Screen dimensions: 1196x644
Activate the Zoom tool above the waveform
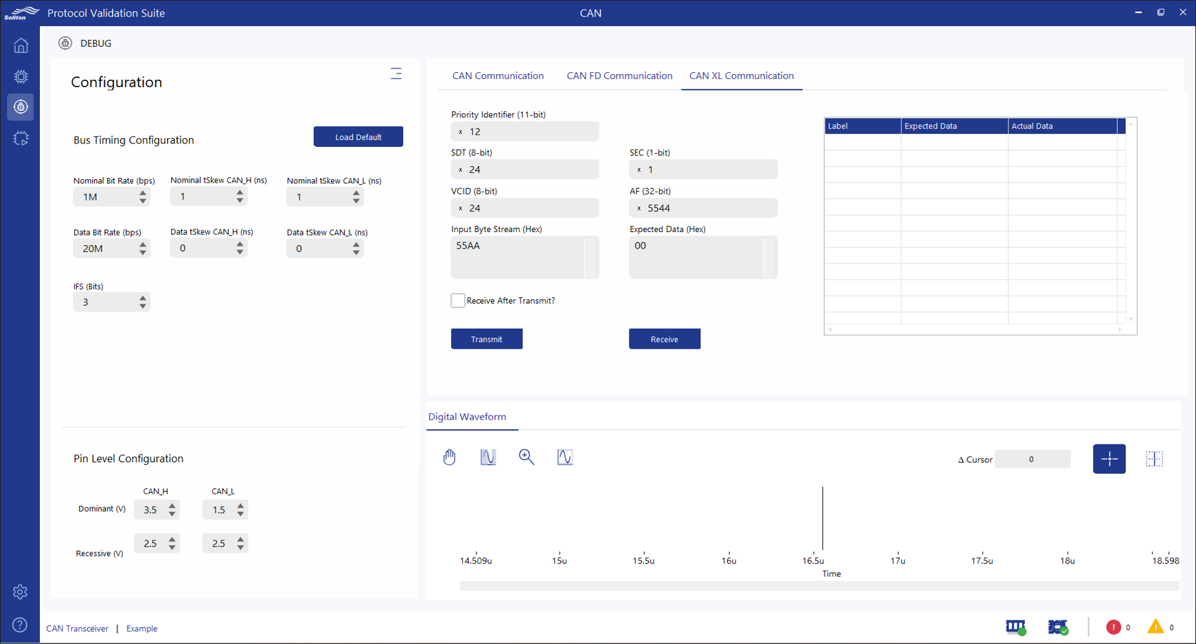tap(527, 457)
